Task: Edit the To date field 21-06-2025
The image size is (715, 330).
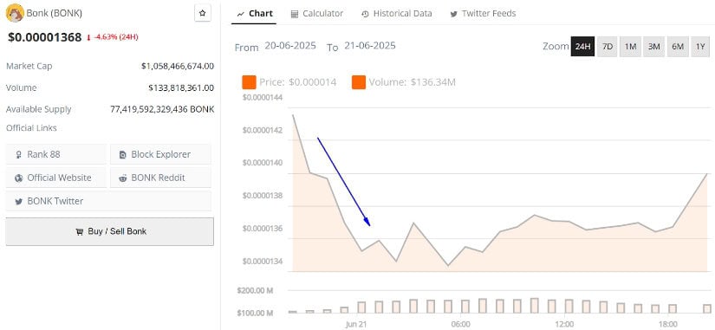Action: coord(370,46)
